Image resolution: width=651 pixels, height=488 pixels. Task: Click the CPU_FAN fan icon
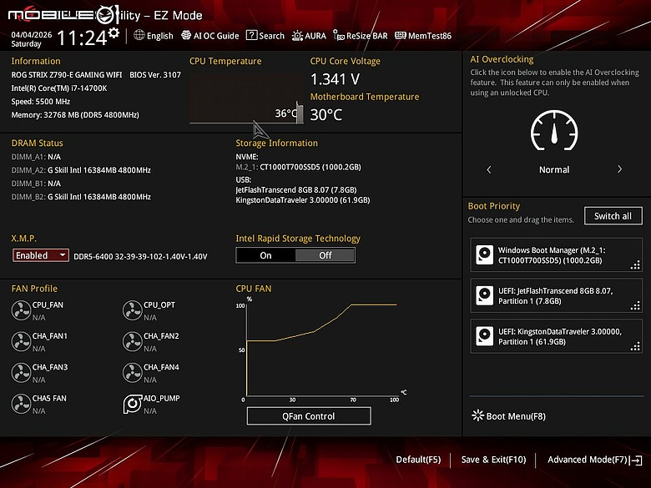click(x=21, y=310)
